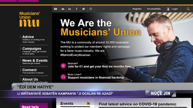Screen dimensions: 193x108
Task: Expand the Advice menu chevron
Action: pos(20,37)
